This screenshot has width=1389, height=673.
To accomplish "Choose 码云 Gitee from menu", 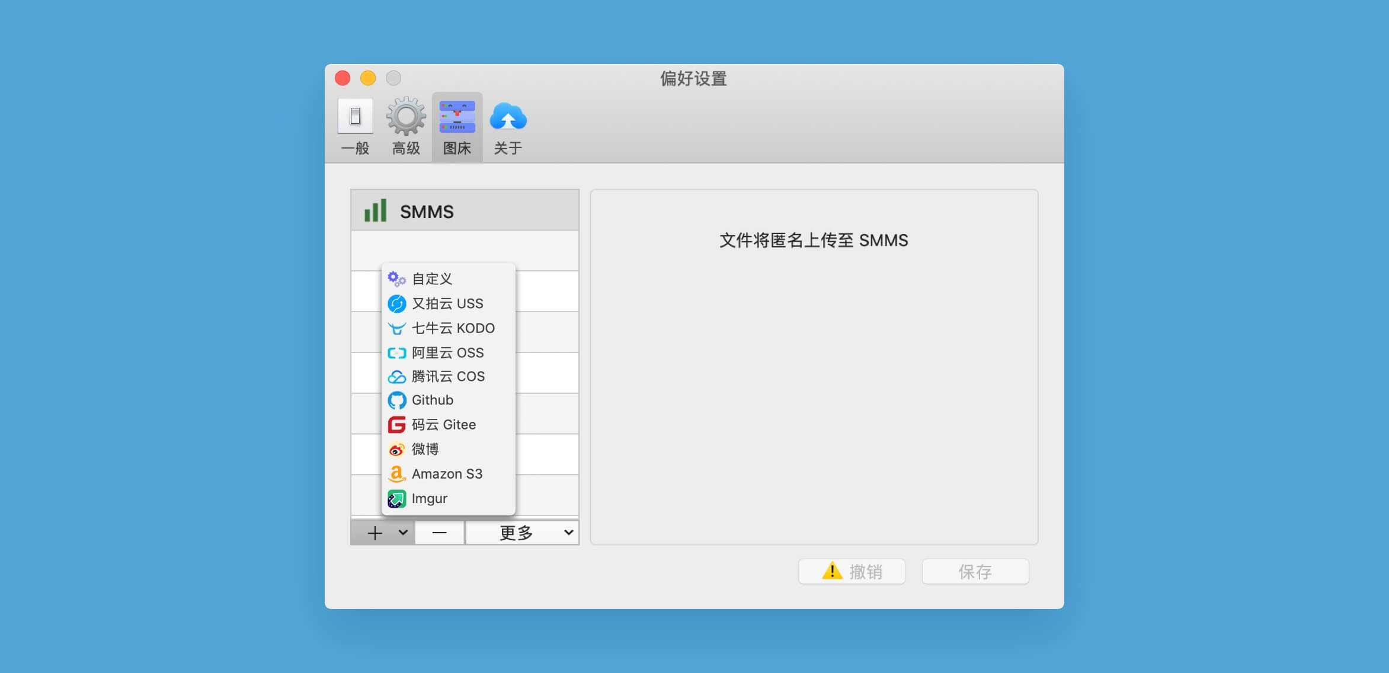I will (449, 425).
